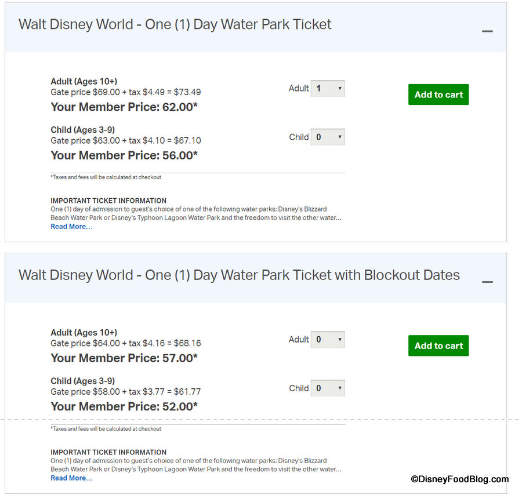Click the gate price $61.77 child line

[126, 392]
